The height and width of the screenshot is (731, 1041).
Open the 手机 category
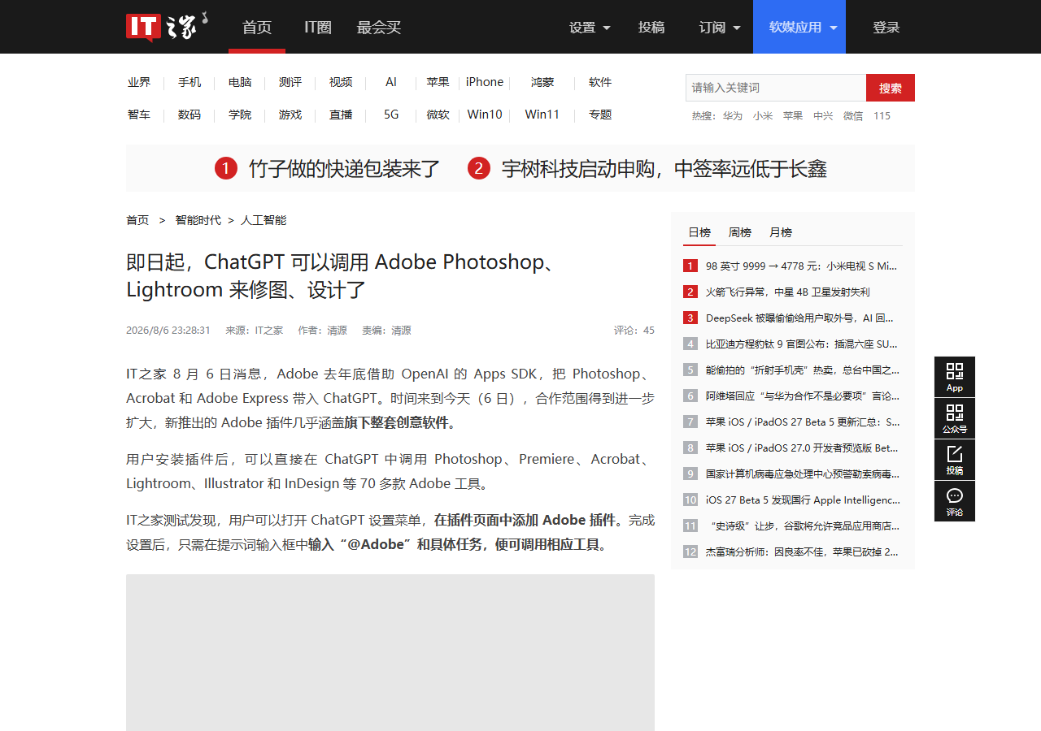point(189,82)
